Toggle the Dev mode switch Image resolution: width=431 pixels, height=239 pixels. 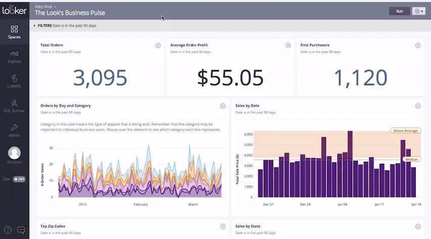tap(19, 179)
